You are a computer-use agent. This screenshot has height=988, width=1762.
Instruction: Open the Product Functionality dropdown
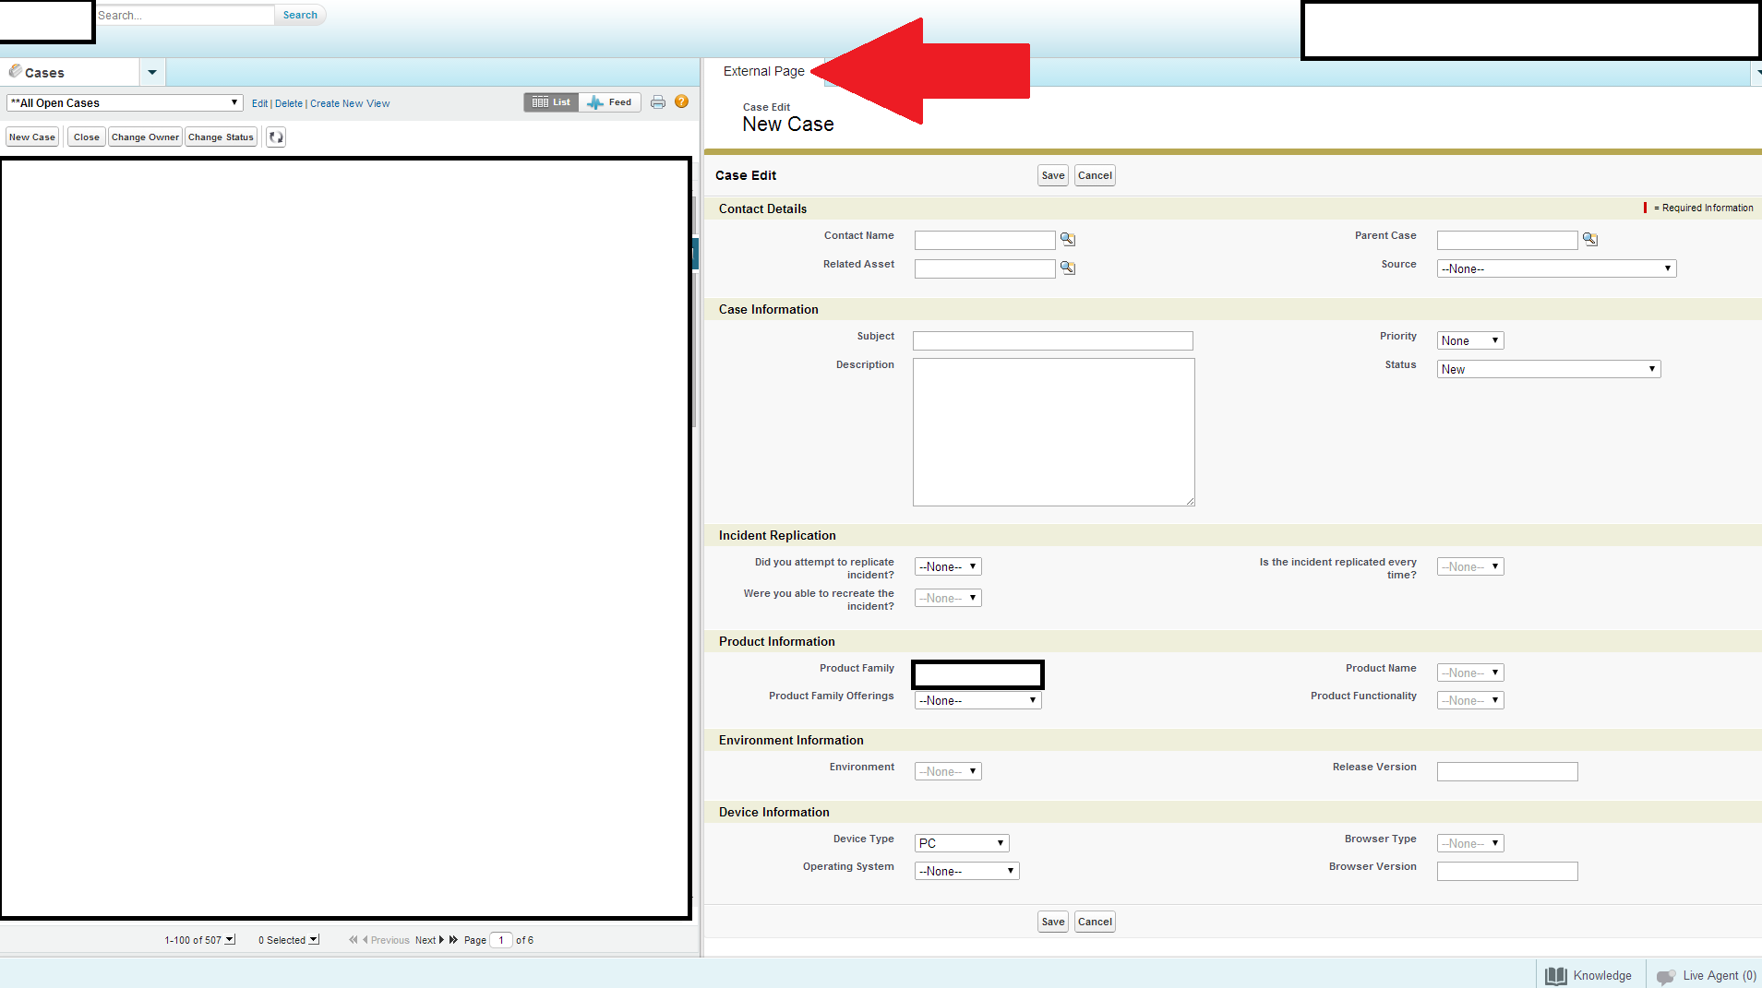(x=1470, y=700)
